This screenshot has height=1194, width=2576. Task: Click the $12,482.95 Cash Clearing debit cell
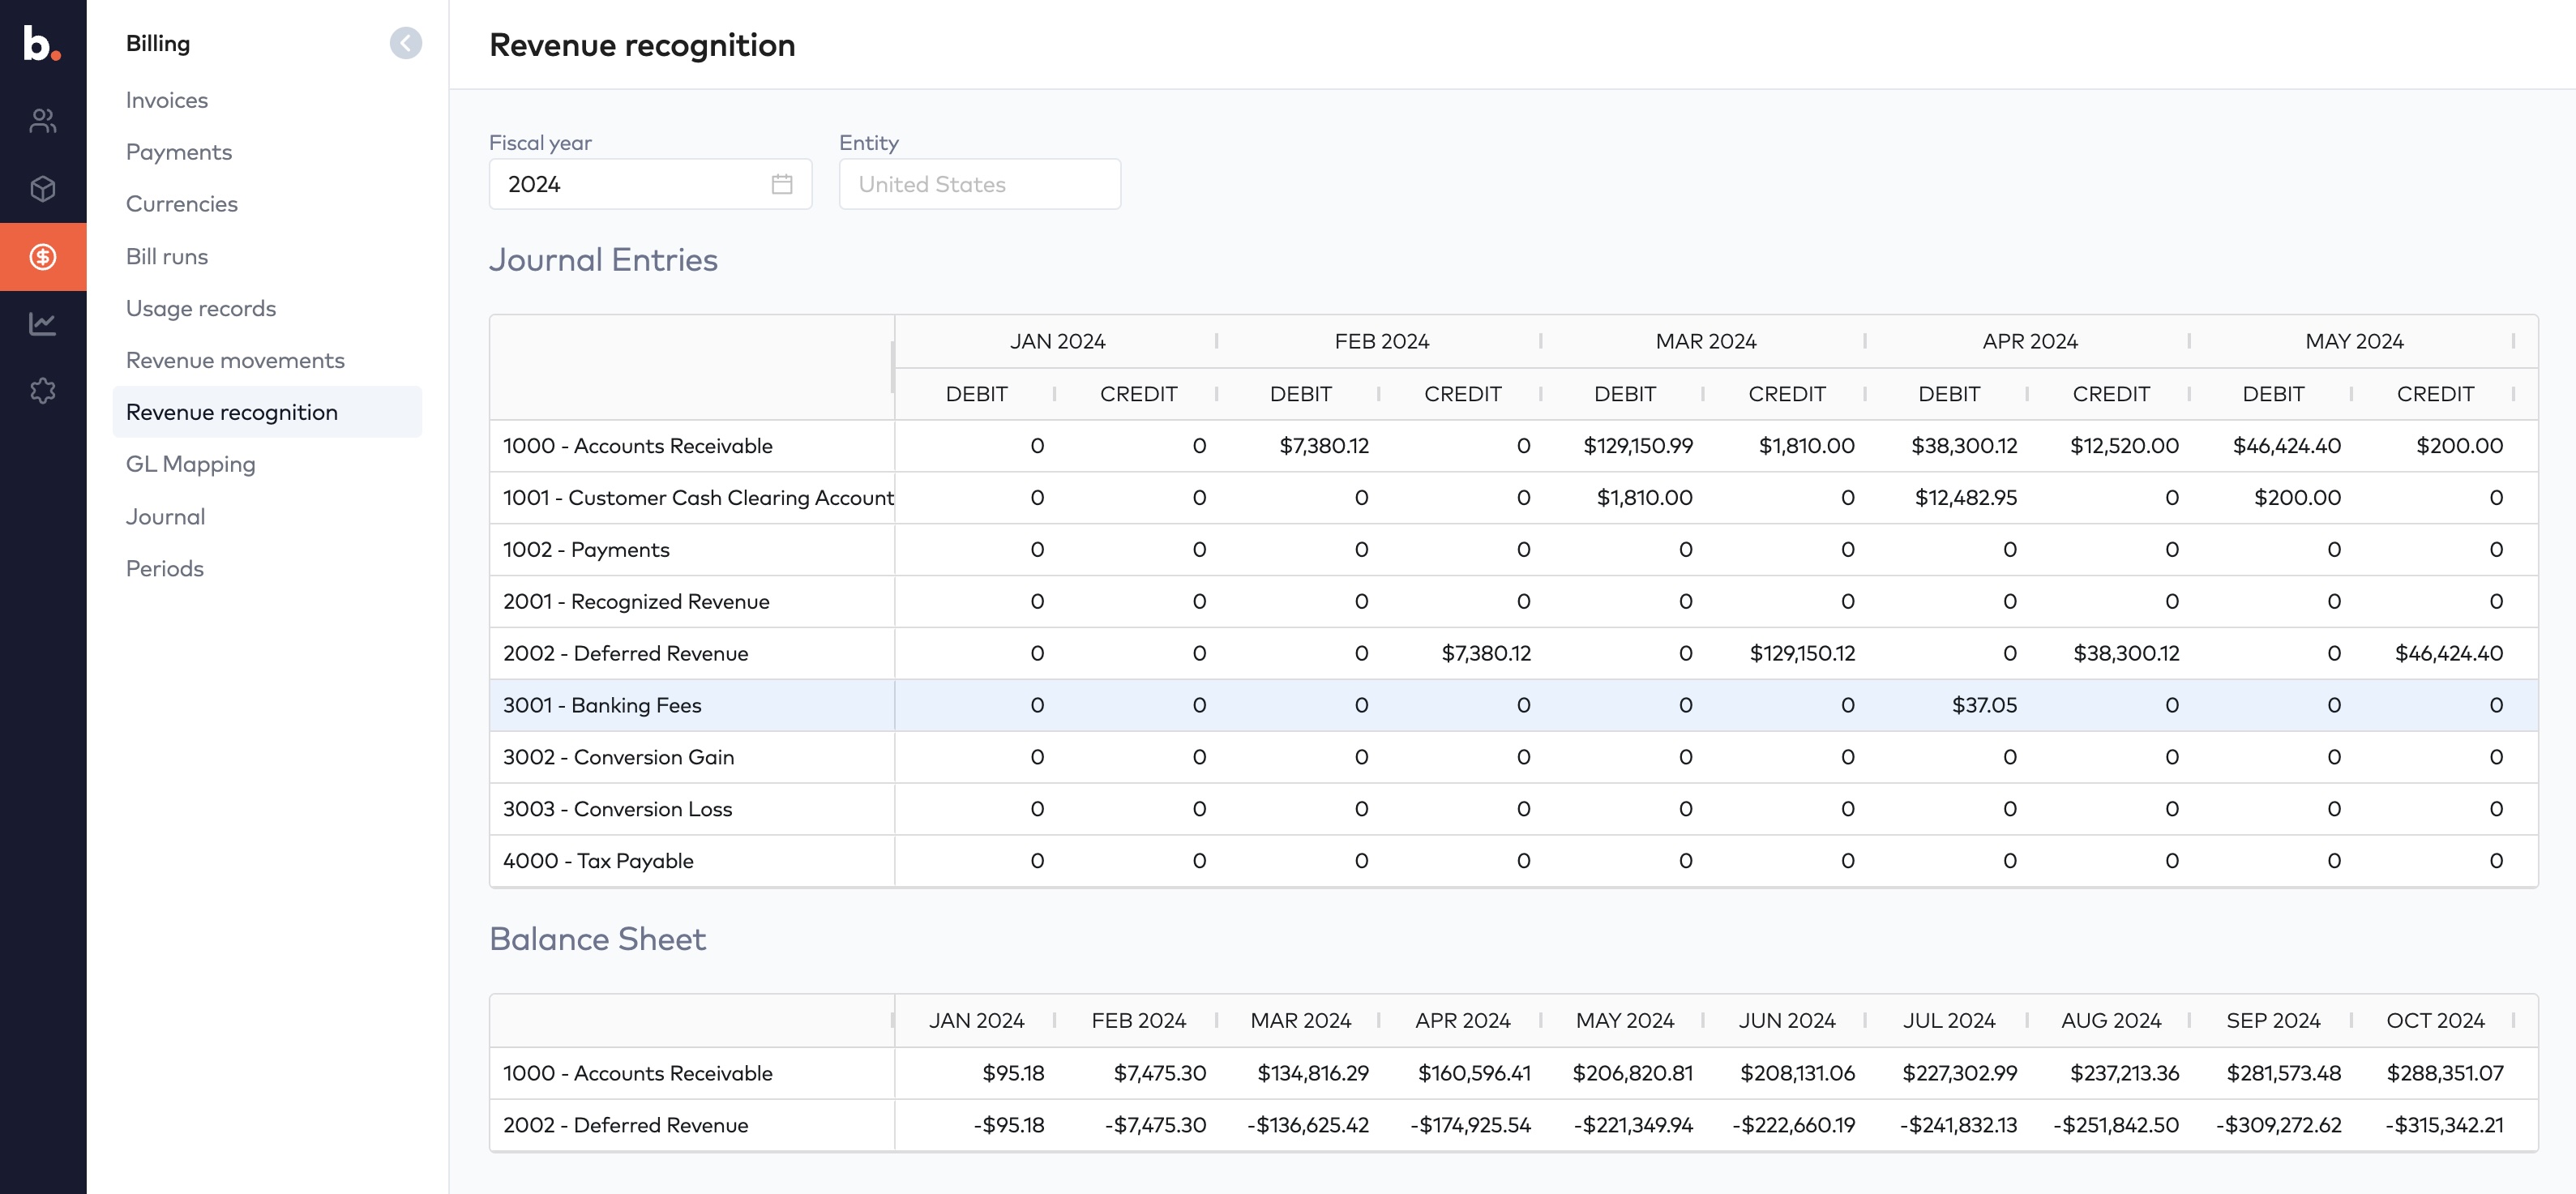(1965, 498)
